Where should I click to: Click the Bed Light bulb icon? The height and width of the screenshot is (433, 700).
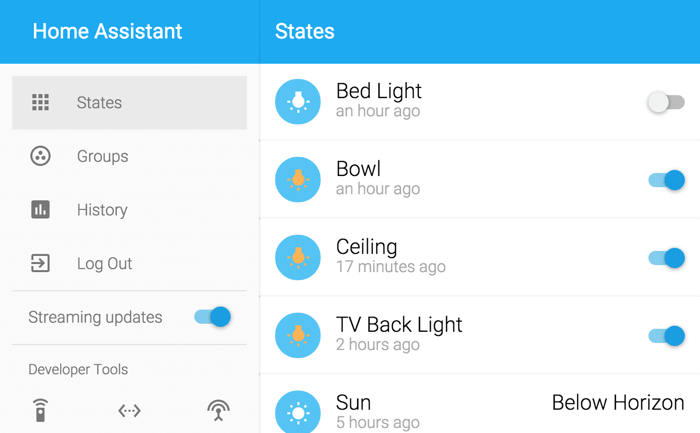[x=298, y=102]
